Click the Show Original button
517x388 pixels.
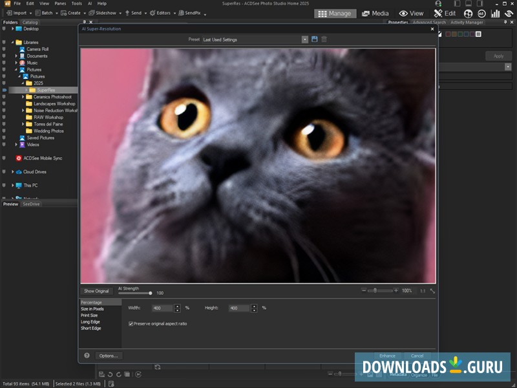96,291
